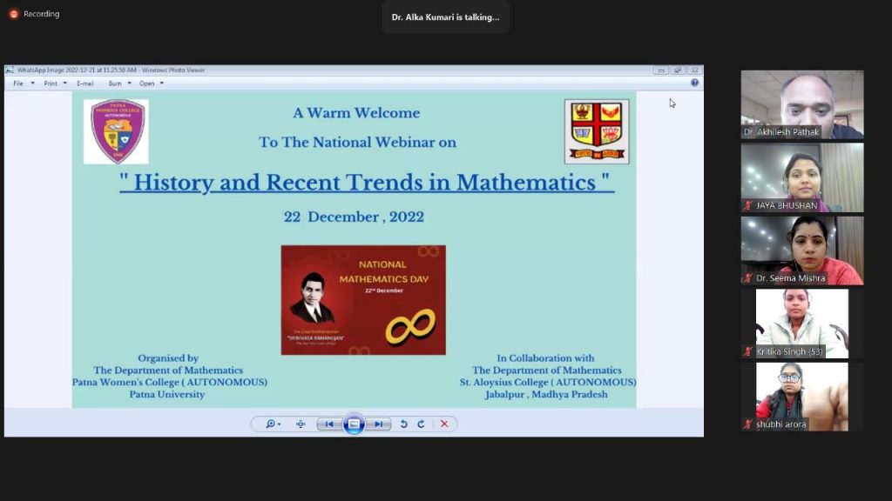Open the Photo Viewer help icon
Screen dimensions: 892x501
click(694, 83)
